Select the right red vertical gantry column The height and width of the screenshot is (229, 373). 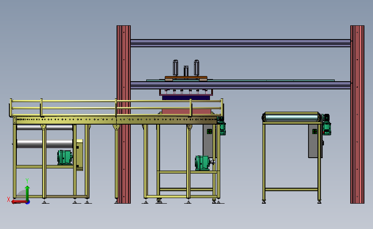tap(358, 114)
